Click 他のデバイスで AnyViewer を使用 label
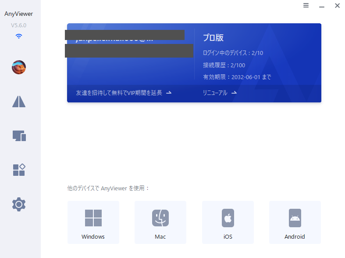 [108, 188]
